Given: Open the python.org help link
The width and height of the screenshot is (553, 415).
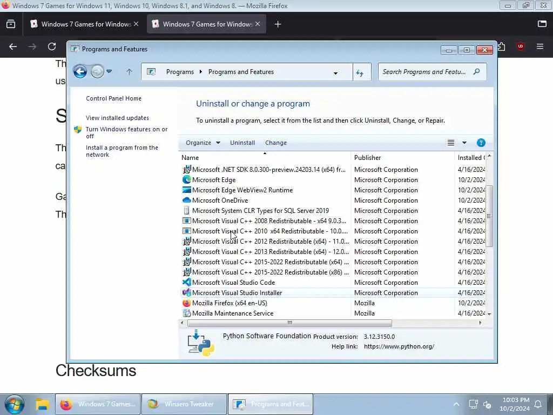Looking at the screenshot, I should 399,346.
